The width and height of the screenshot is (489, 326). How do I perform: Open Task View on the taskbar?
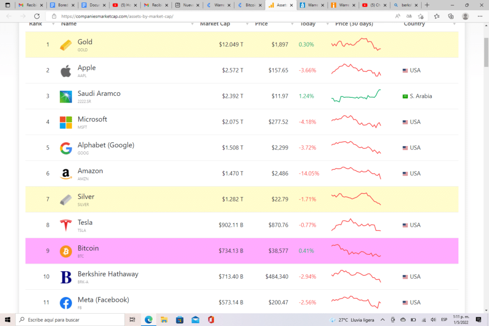pos(132,320)
